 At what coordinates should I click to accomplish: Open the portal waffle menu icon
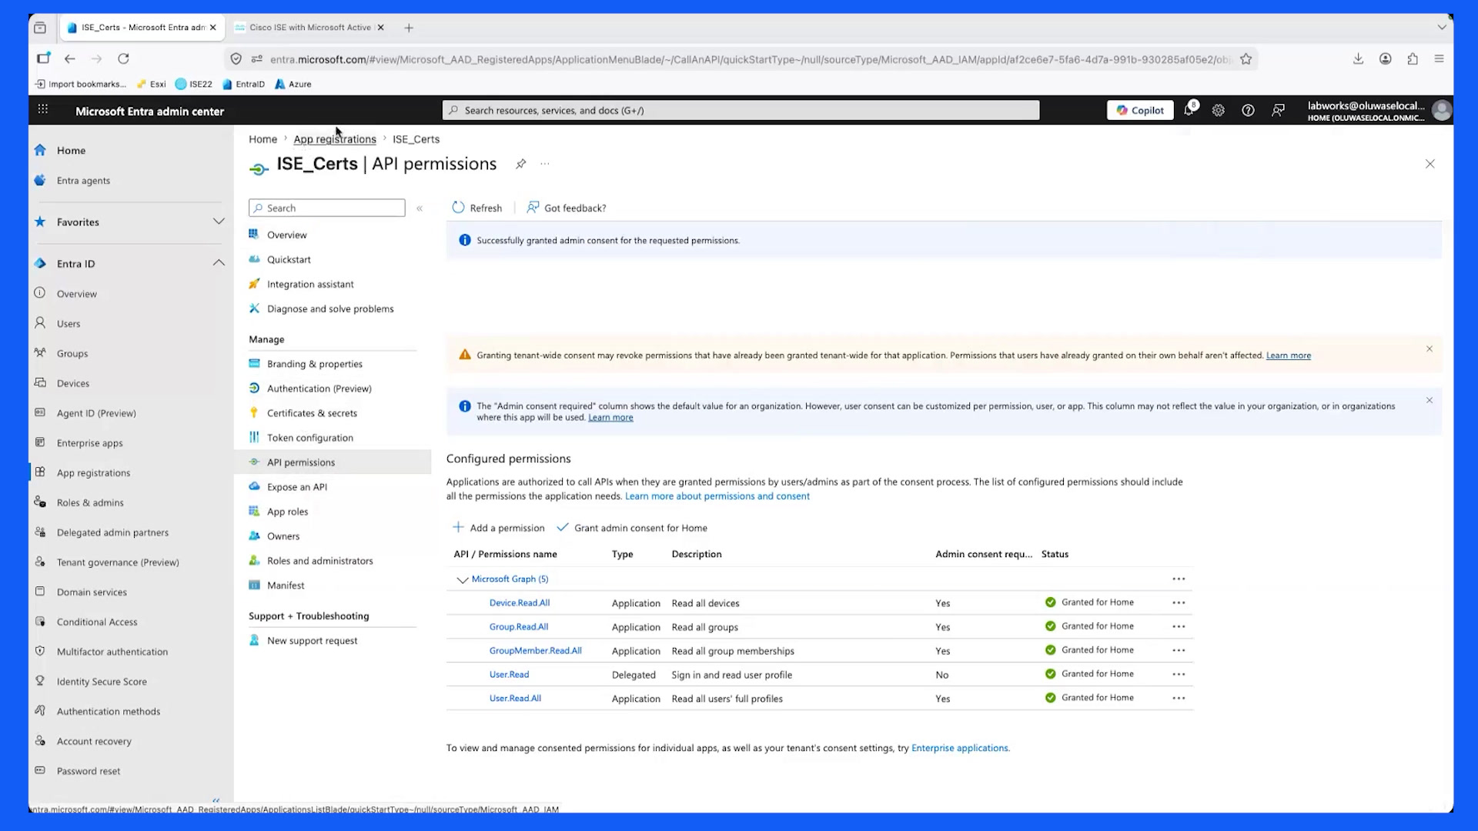point(43,110)
